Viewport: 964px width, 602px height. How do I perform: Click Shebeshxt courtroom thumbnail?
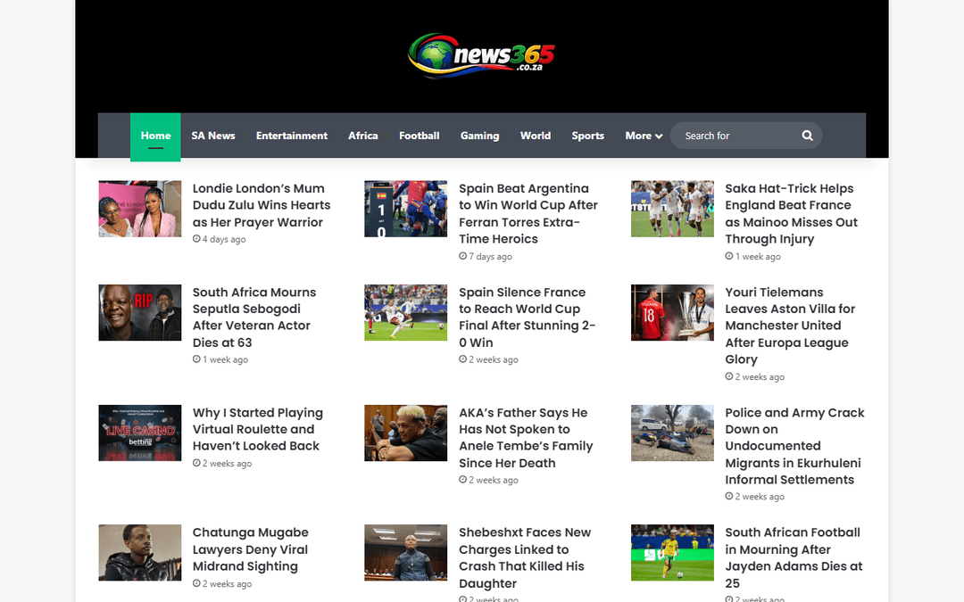(x=406, y=553)
